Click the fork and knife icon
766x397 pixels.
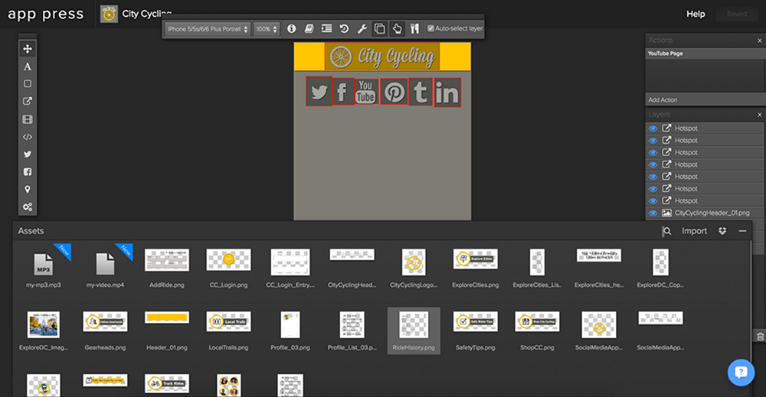pyautogui.click(x=414, y=29)
